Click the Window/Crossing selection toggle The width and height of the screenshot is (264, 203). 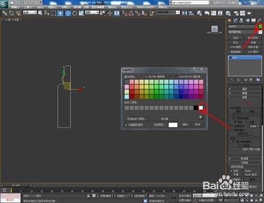tap(60, 13)
